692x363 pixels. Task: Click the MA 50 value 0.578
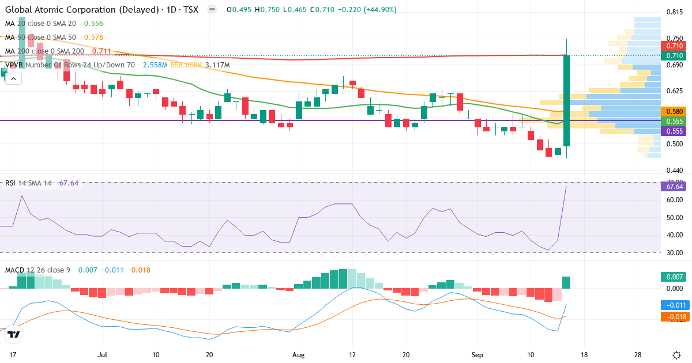click(x=93, y=37)
